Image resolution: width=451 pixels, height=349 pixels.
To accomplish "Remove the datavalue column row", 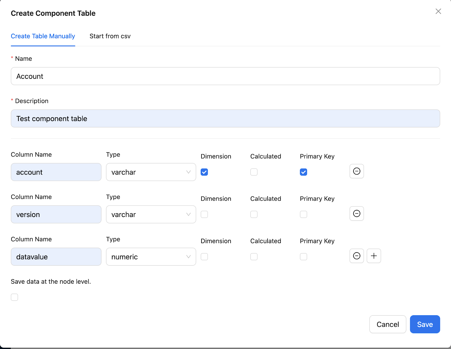I will [357, 256].
